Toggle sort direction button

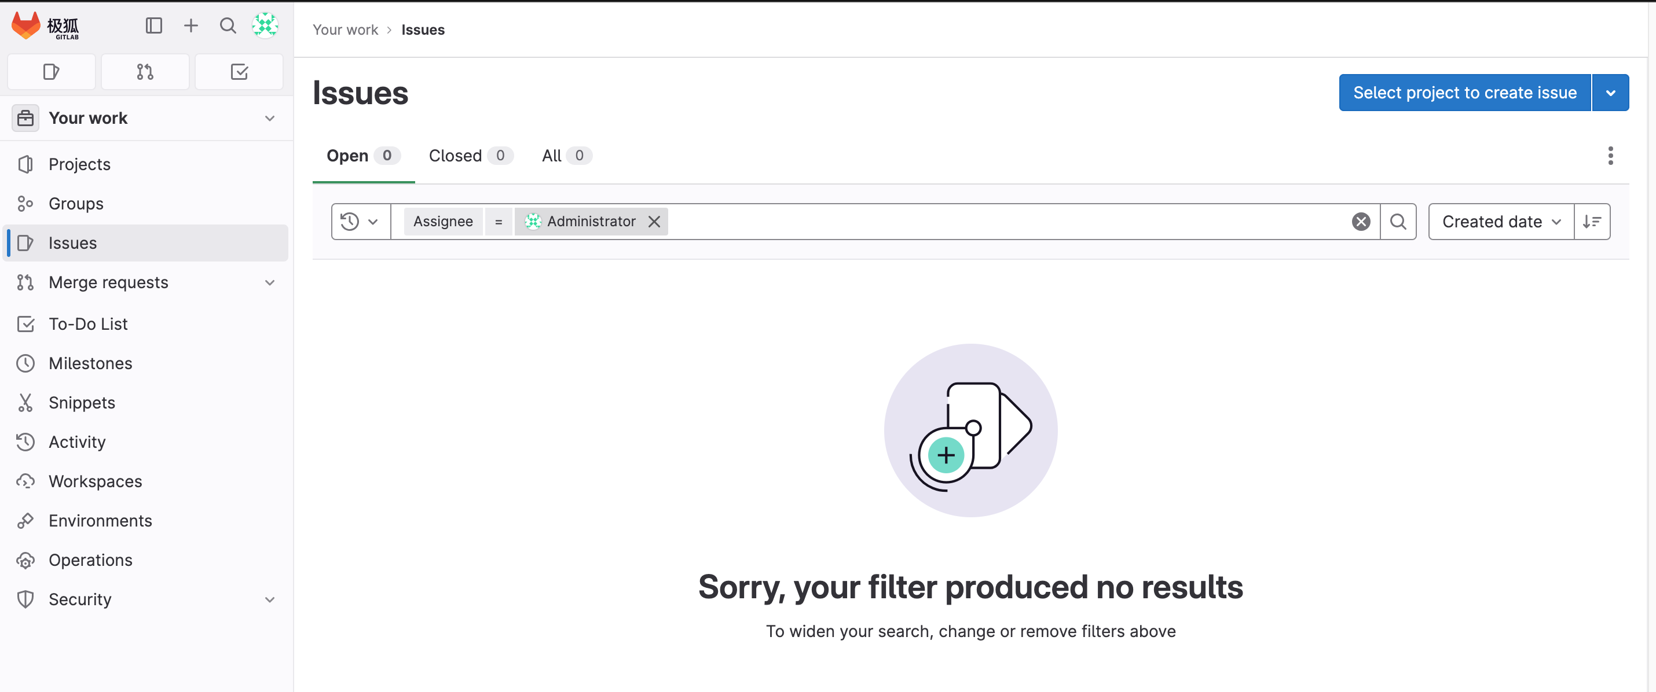click(x=1592, y=222)
